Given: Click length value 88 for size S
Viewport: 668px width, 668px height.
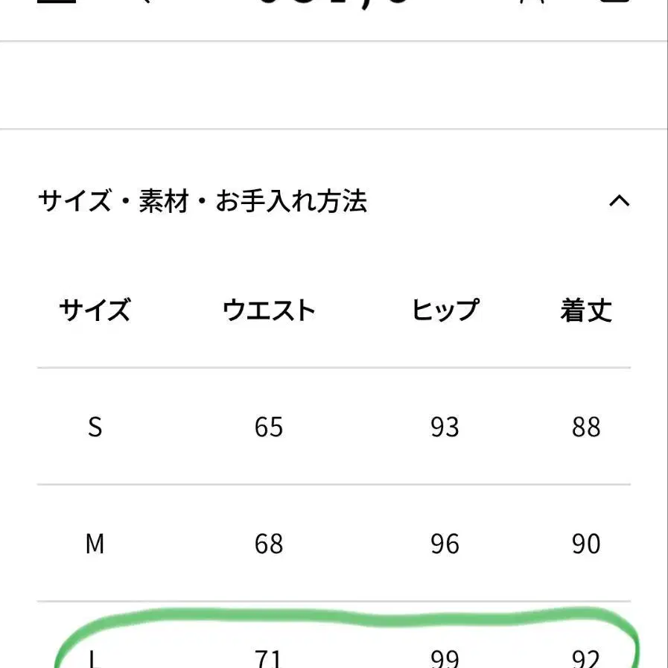Looking at the screenshot, I should 586,427.
